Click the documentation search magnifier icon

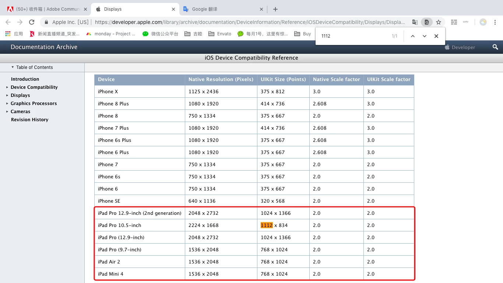pyautogui.click(x=495, y=47)
